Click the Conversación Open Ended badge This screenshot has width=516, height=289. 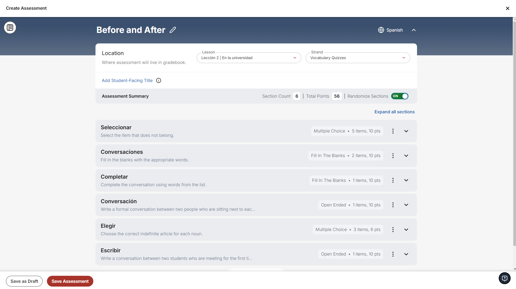[x=350, y=205]
